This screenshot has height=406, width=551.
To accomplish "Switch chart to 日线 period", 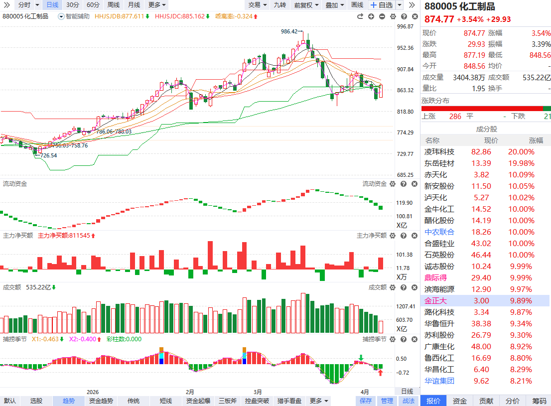I will (x=52, y=5).
